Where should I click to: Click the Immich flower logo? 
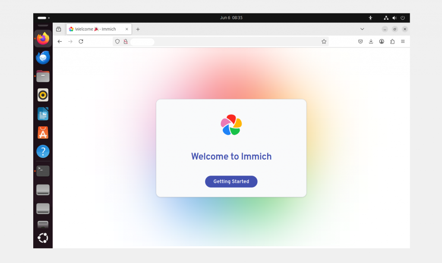coord(231,125)
